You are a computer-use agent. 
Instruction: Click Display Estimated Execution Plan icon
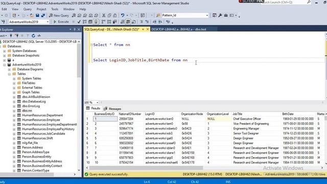click(84, 21)
